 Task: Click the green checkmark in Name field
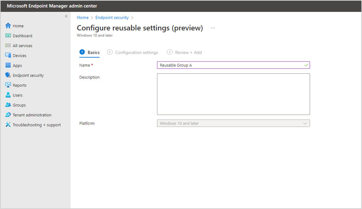tap(306, 65)
